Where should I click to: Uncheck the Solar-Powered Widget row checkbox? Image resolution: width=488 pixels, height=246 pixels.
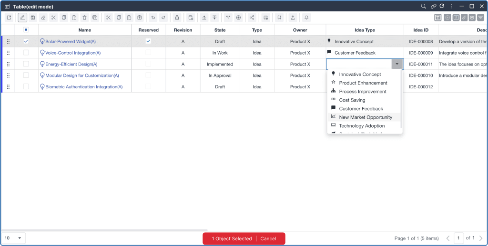[26, 41]
